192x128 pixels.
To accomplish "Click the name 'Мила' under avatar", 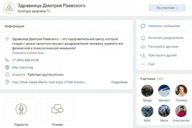I will (x=164, y=121).
